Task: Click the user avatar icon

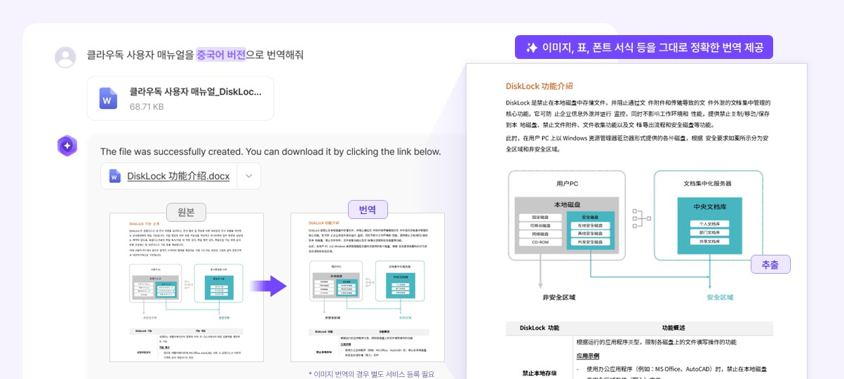Action: click(65, 57)
